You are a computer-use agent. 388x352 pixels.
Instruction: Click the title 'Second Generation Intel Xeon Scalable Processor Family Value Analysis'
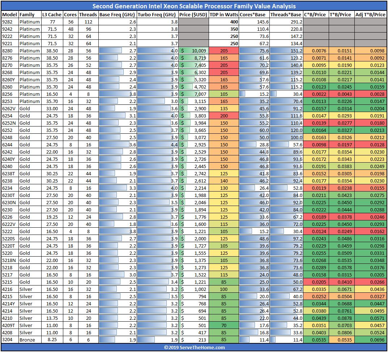pos(194,6)
